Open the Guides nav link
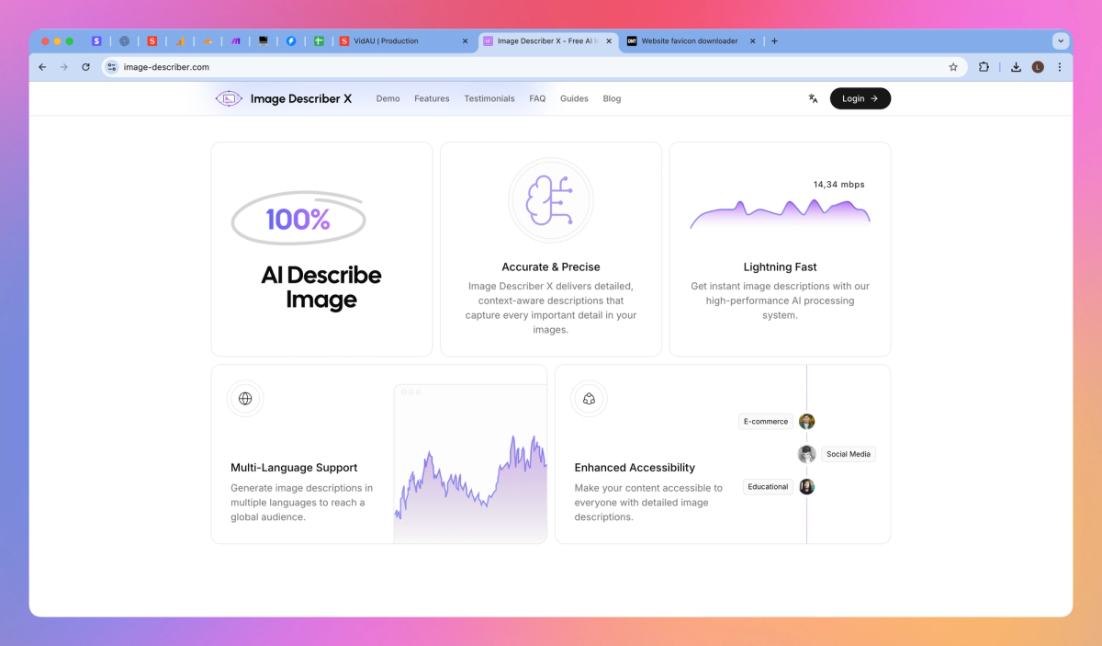 574,98
